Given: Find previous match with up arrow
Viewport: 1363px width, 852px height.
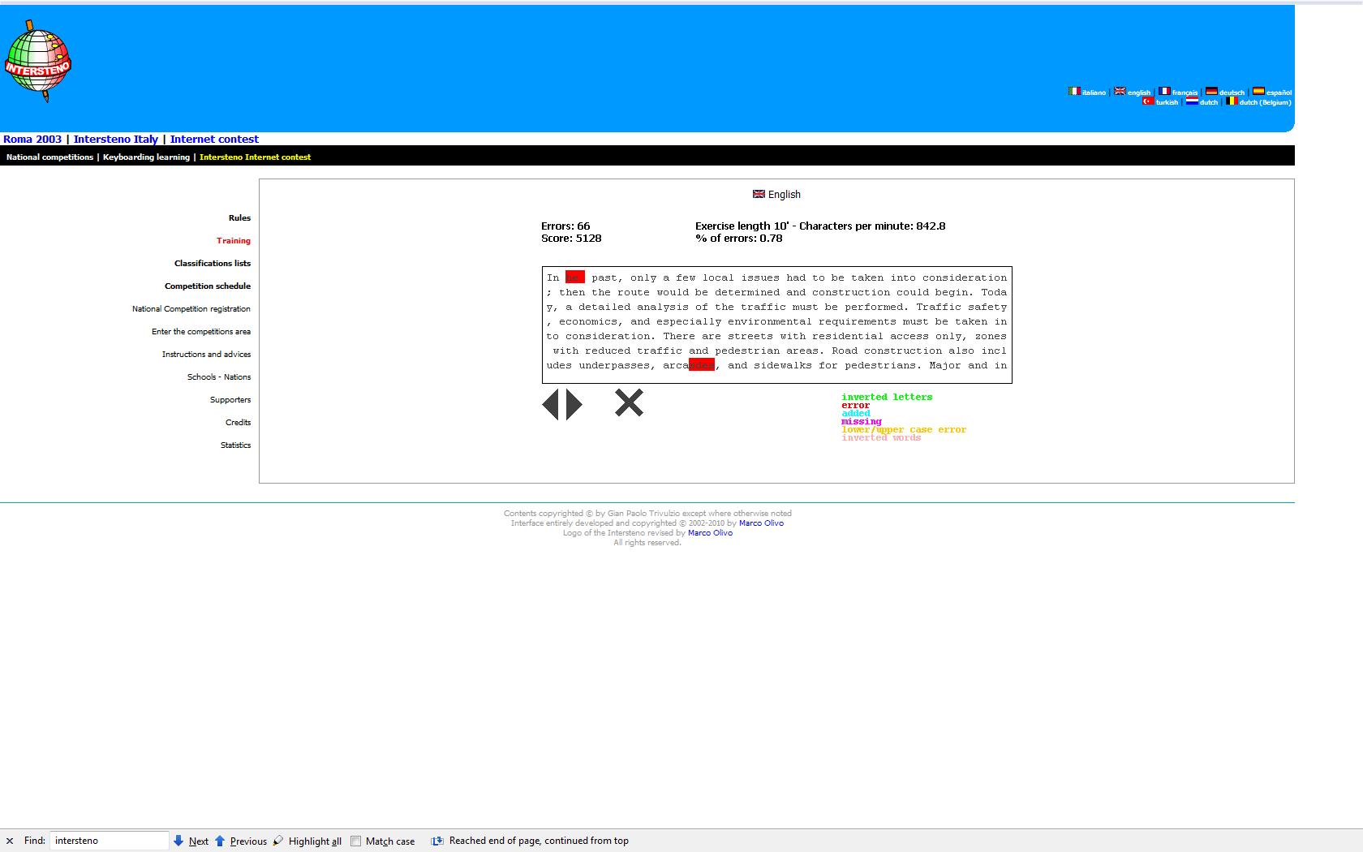Looking at the screenshot, I should pyautogui.click(x=220, y=841).
